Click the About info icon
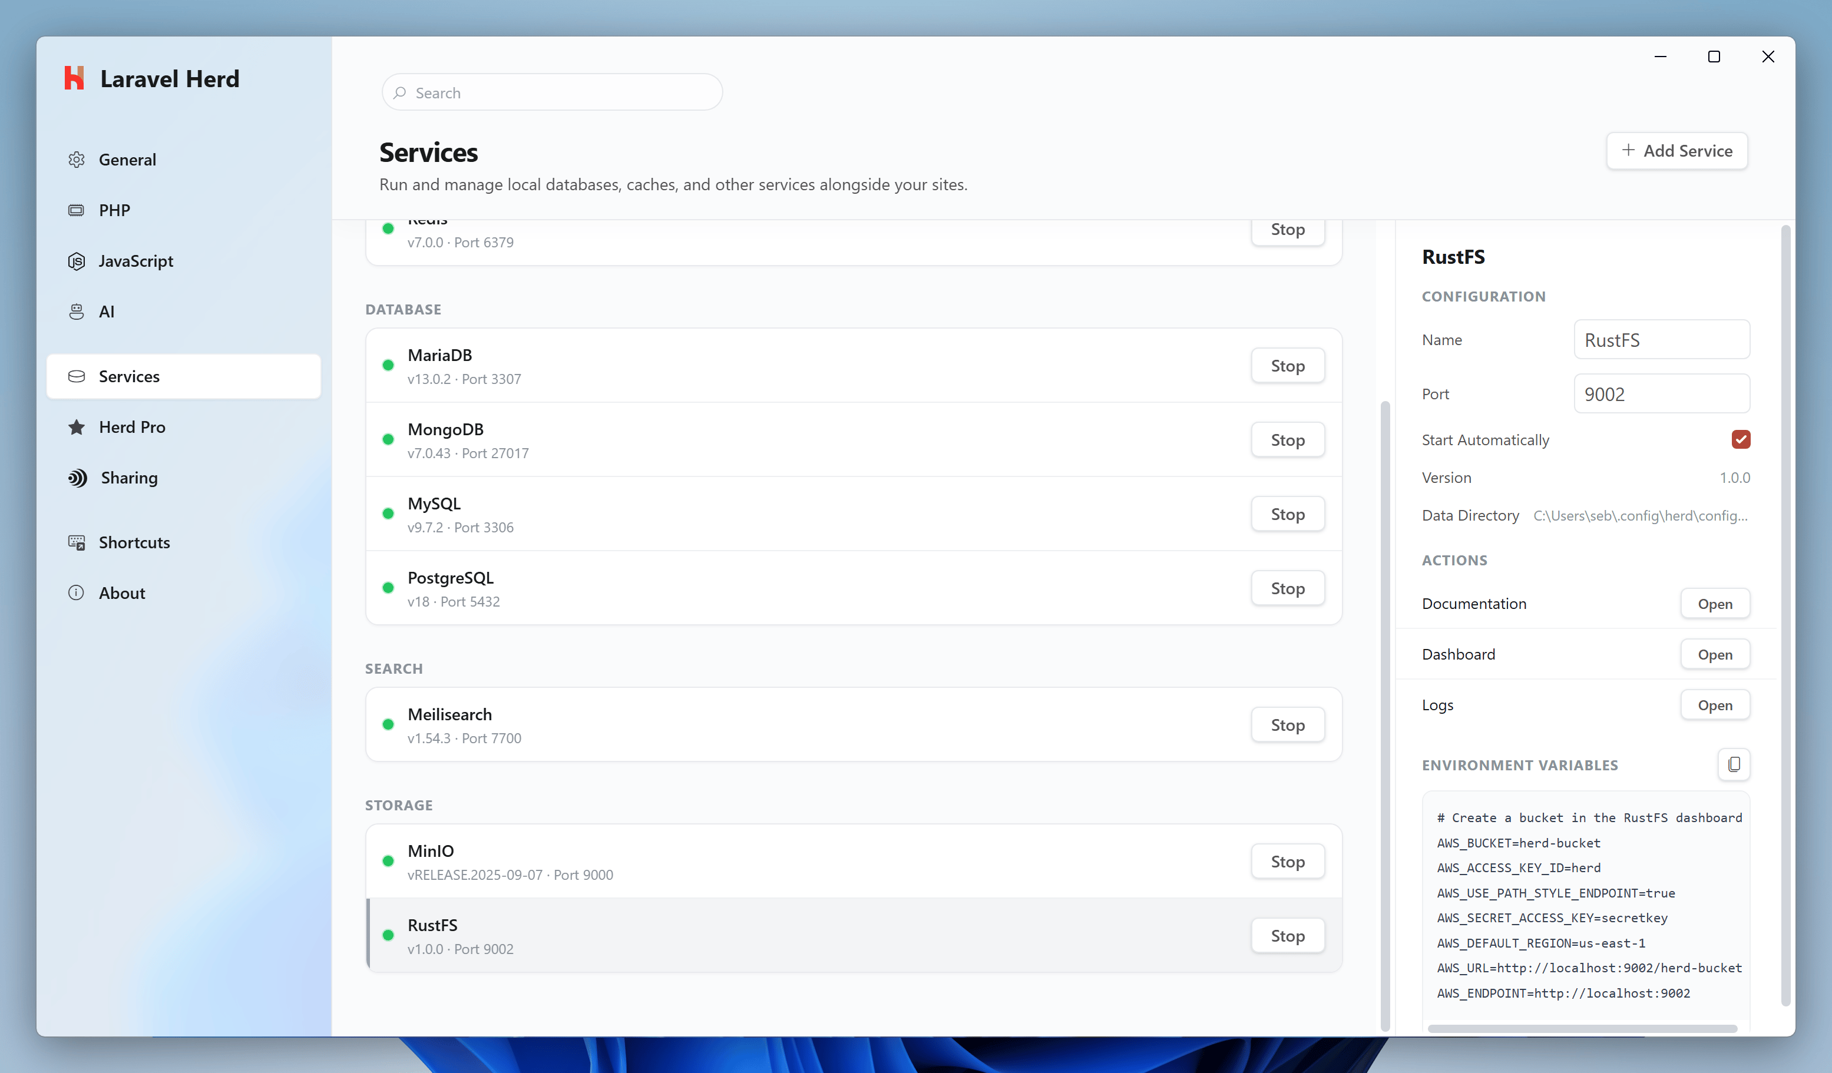This screenshot has height=1073, width=1832. [x=77, y=592]
